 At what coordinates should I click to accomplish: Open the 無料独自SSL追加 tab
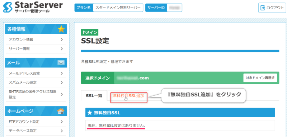click(128, 95)
